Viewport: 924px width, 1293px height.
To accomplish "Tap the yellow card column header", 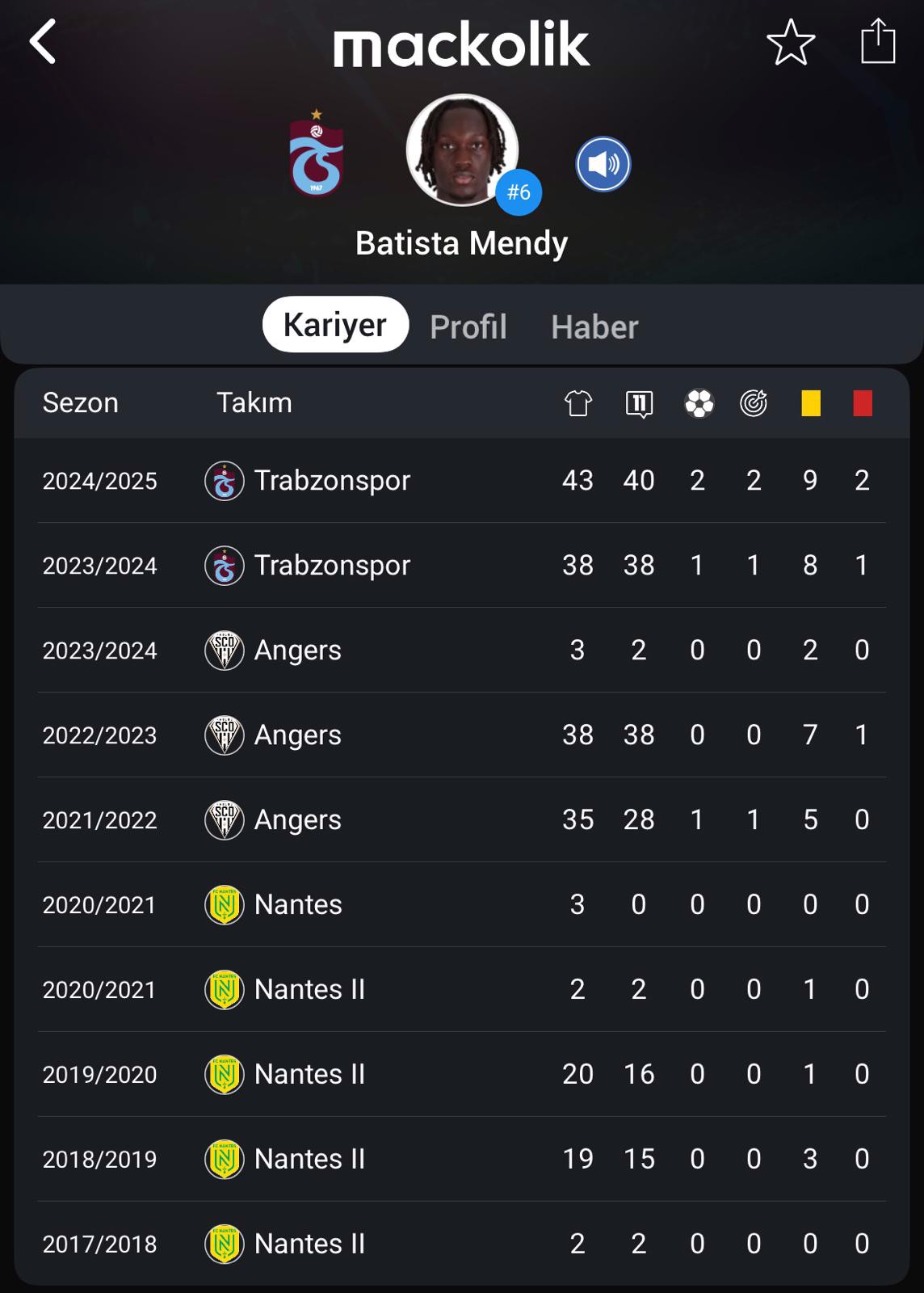I will pyautogui.click(x=811, y=402).
